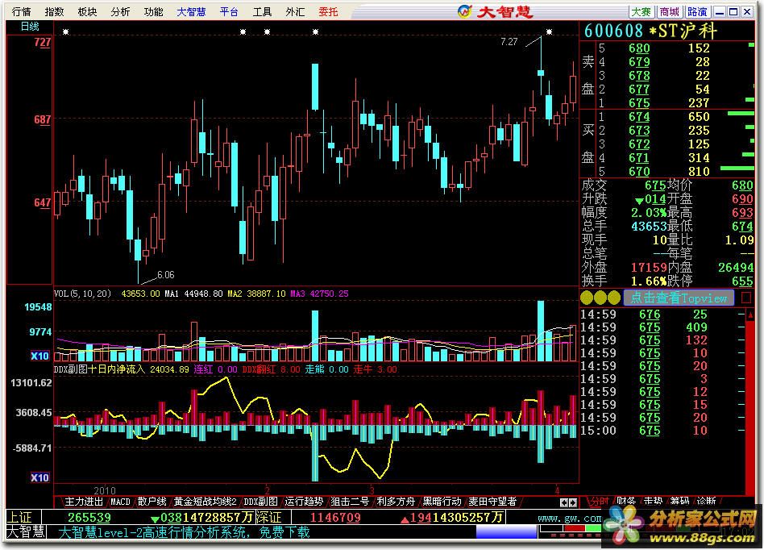
Task: Open the 功能 menu
Action: (x=153, y=11)
